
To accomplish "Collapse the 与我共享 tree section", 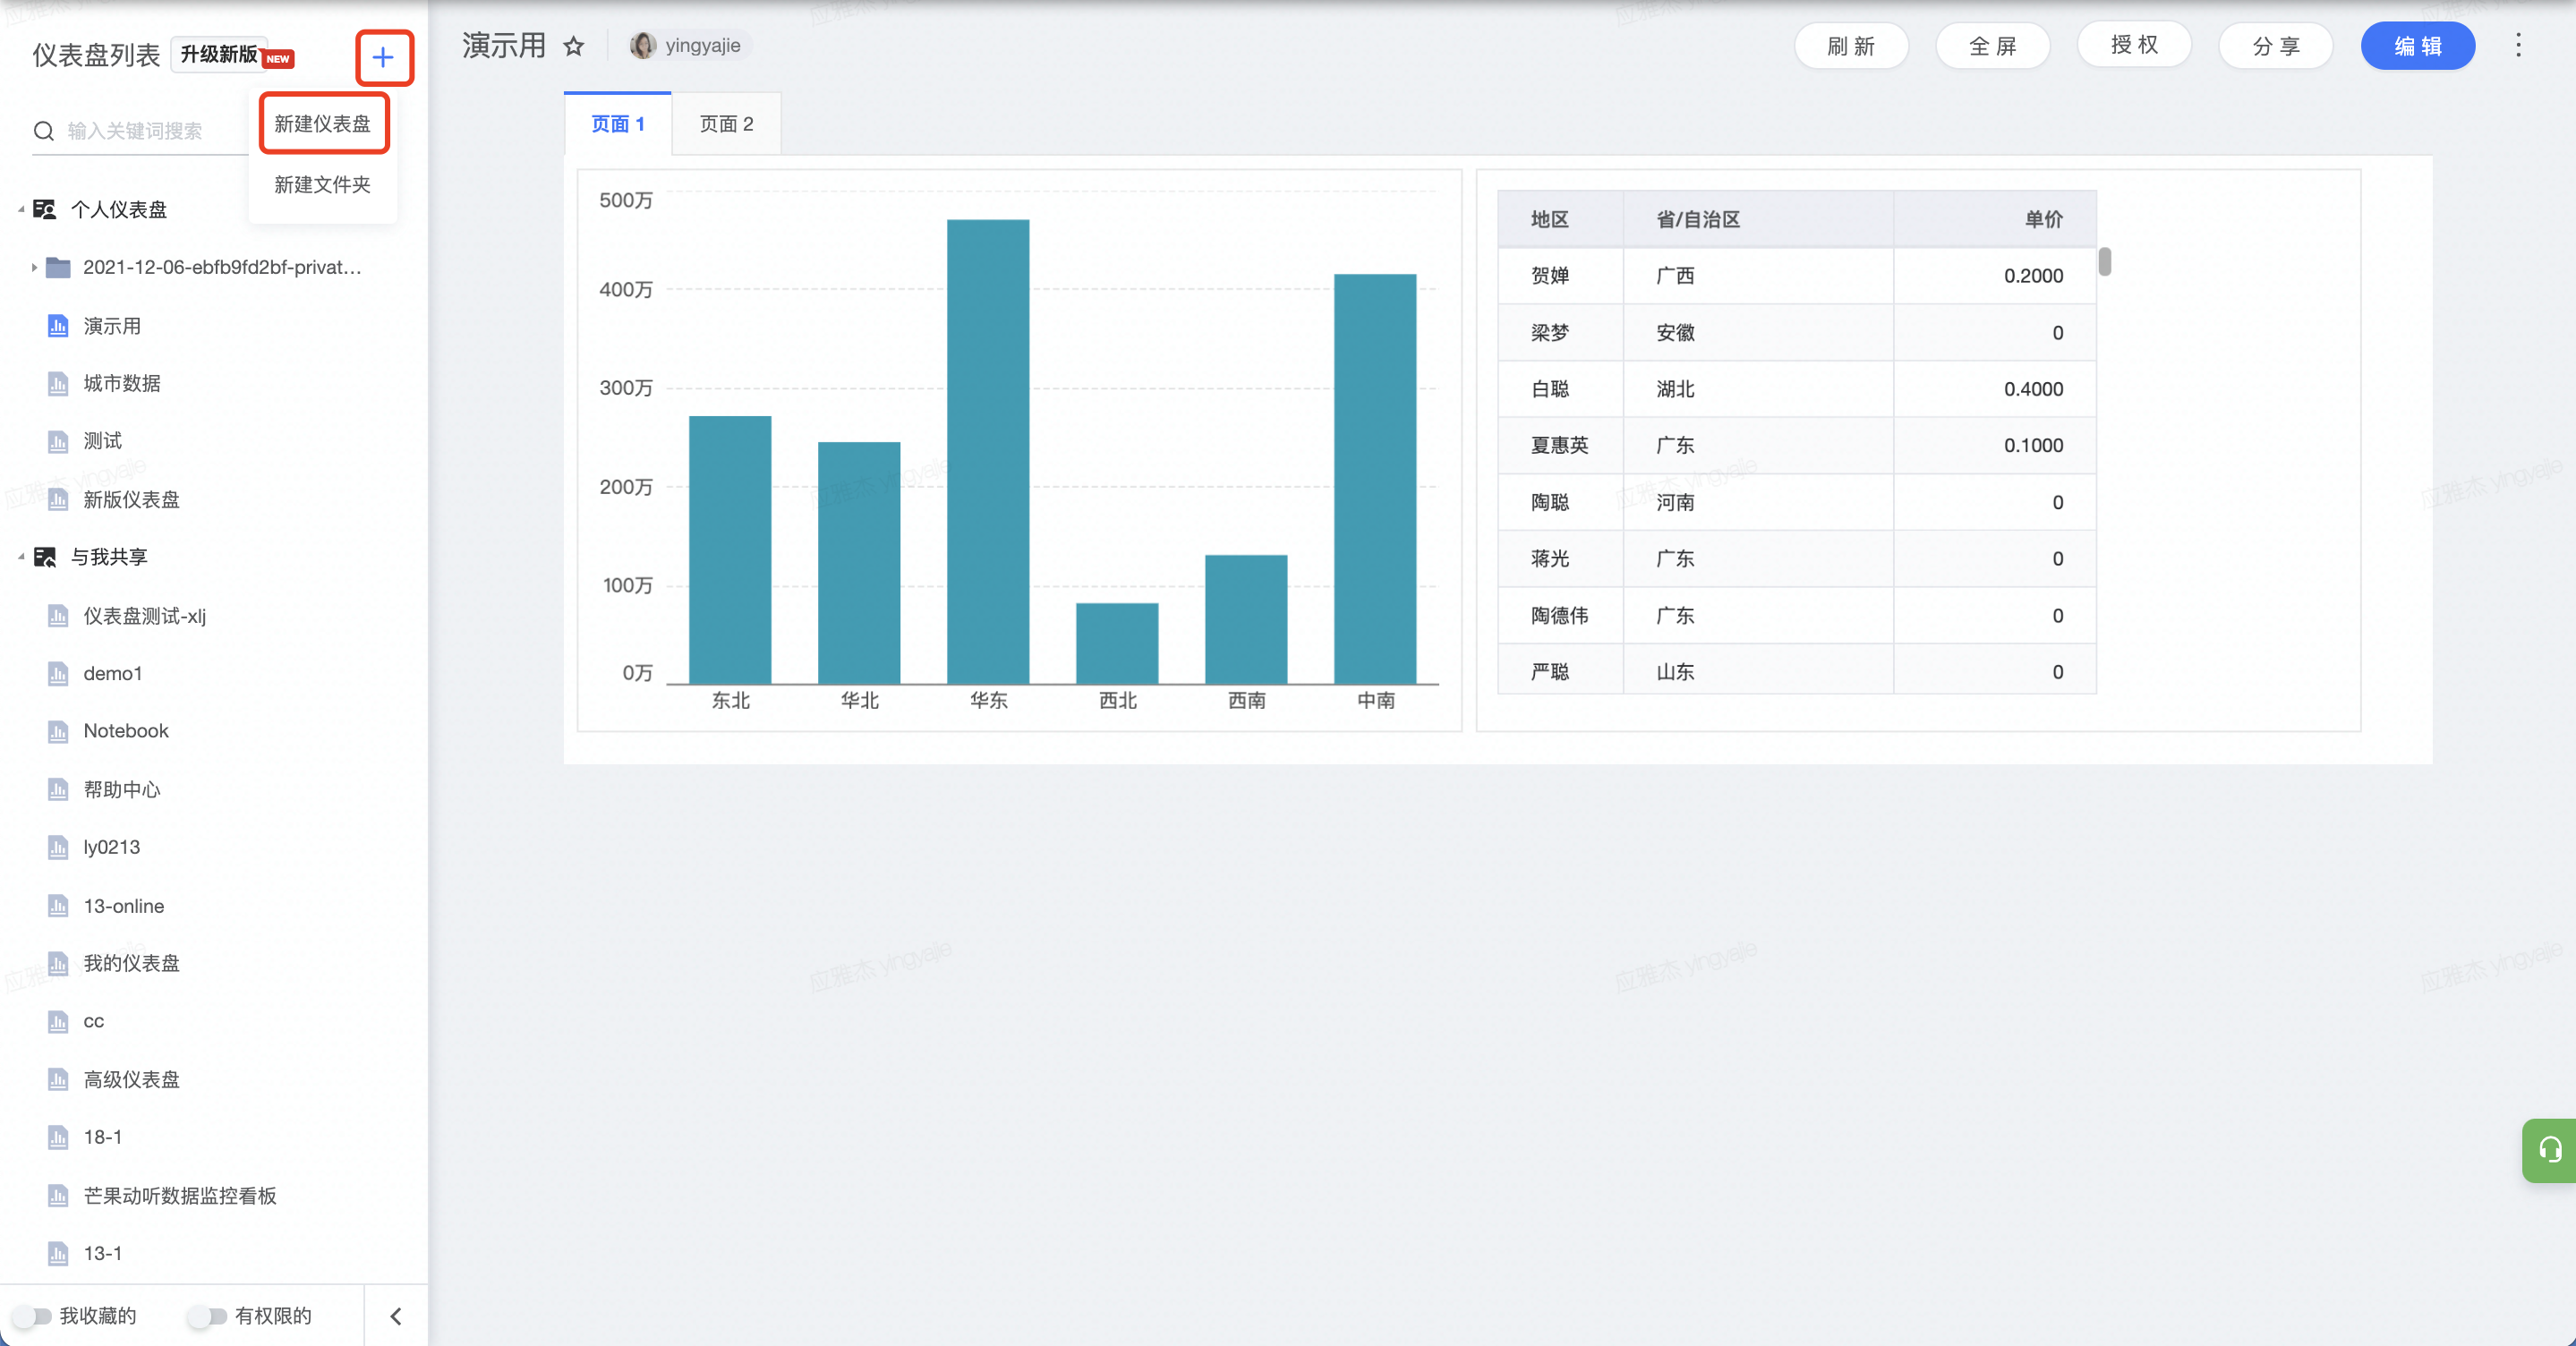I will 21,557.
